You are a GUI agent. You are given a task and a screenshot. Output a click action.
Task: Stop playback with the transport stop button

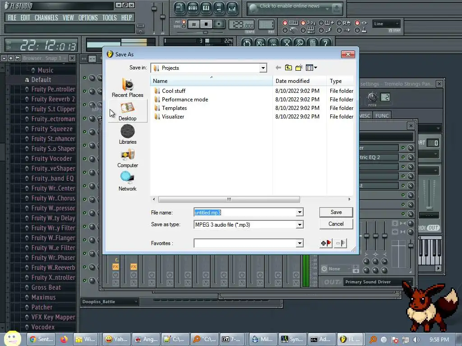click(206, 24)
